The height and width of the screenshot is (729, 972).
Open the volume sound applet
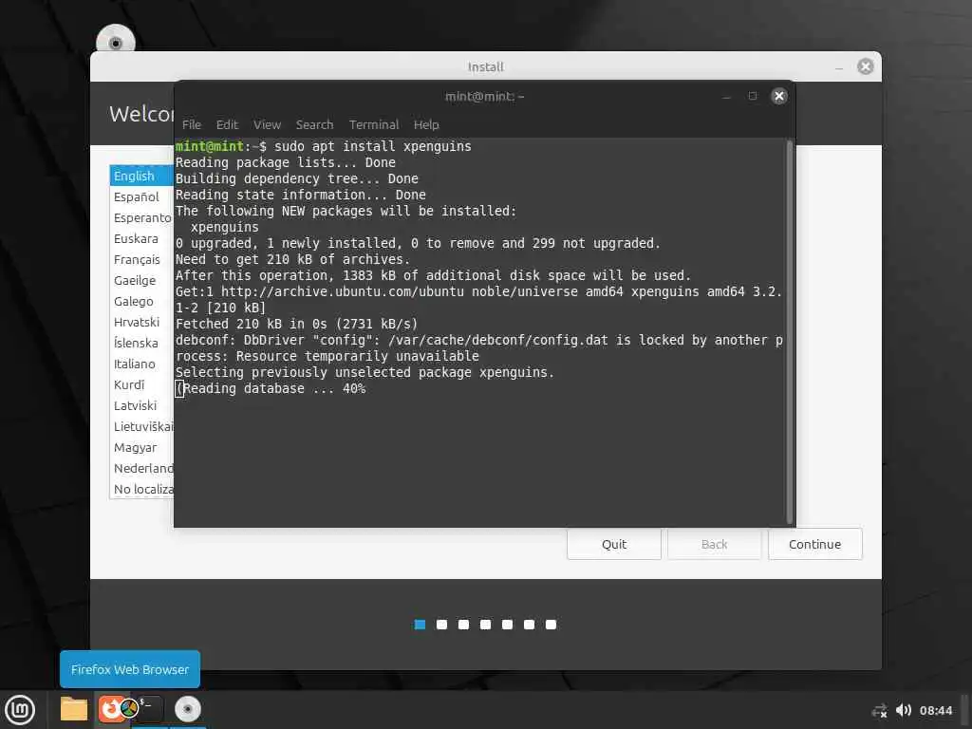click(904, 710)
